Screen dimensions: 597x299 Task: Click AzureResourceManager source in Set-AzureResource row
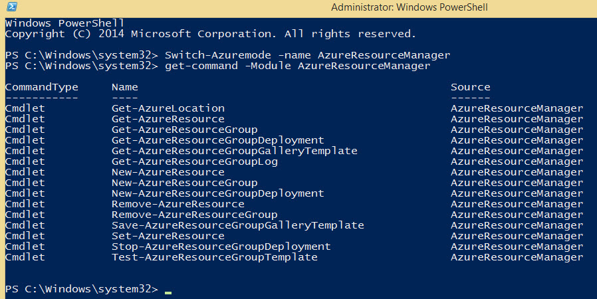coord(517,237)
